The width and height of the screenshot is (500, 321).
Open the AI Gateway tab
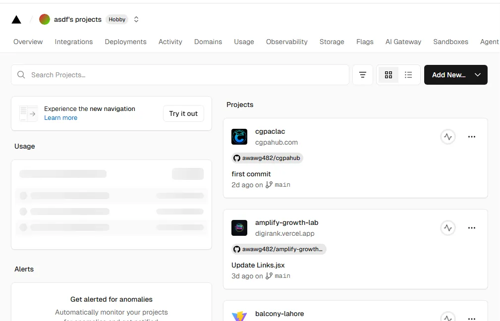pyautogui.click(x=403, y=42)
